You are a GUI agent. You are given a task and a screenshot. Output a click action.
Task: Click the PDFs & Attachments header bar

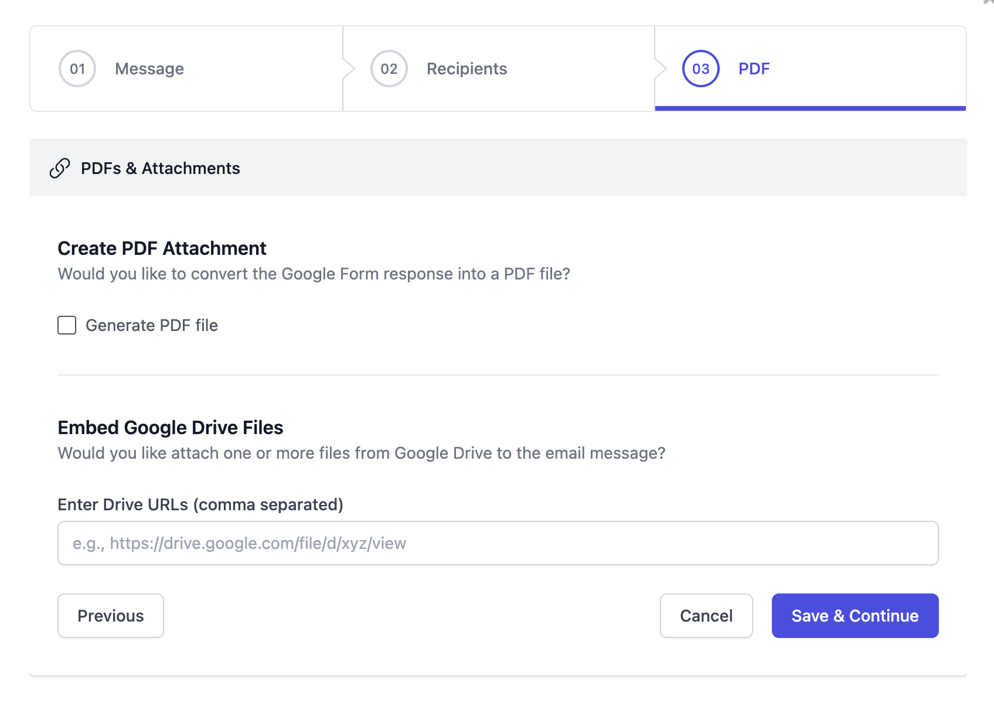[498, 168]
